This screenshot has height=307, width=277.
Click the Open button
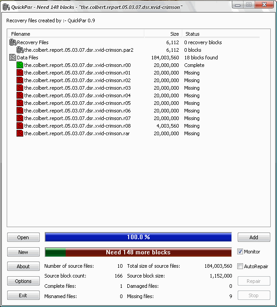pyautogui.click(x=23, y=237)
